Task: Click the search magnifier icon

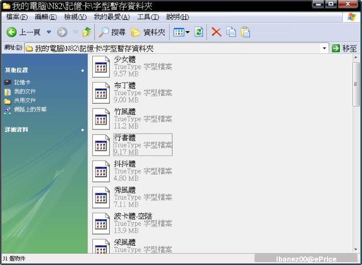Action: (104, 32)
